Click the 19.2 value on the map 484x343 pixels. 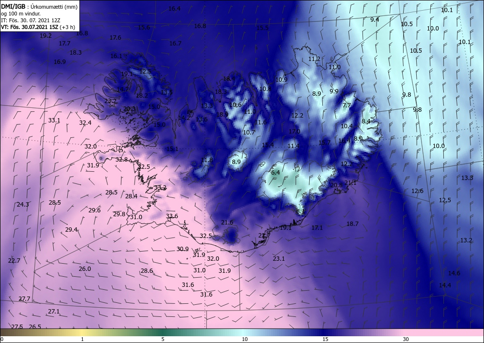tap(45, 36)
